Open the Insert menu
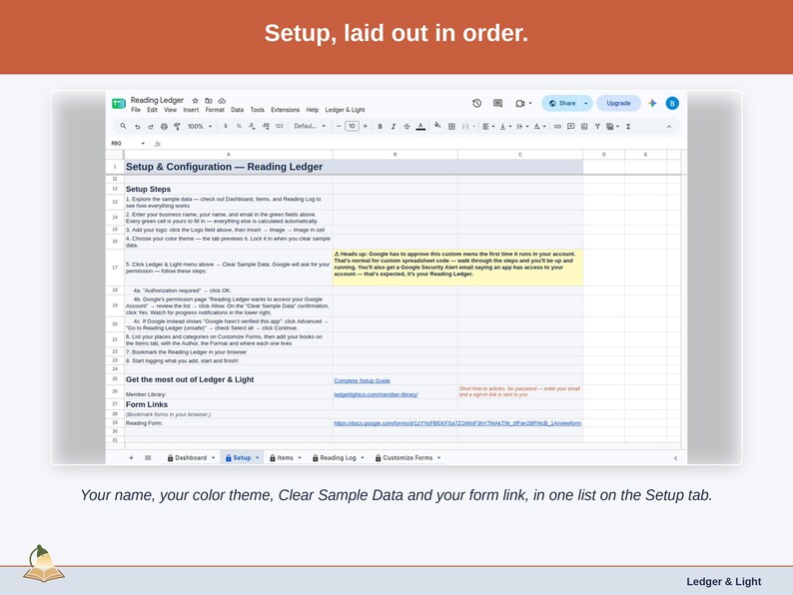The image size is (793, 595). point(191,110)
